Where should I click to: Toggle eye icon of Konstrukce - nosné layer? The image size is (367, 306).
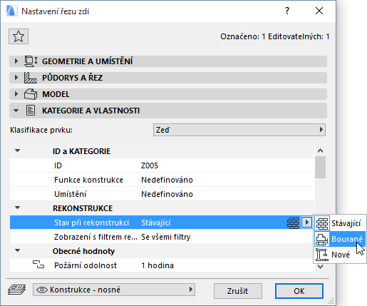click(42, 290)
